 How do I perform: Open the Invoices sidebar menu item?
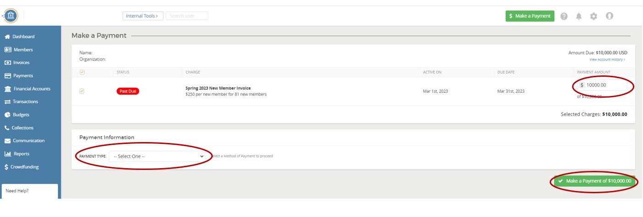pyautogui.click(x=21, y=63)
